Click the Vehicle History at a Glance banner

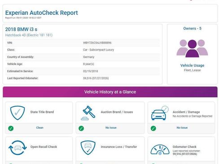110,92
